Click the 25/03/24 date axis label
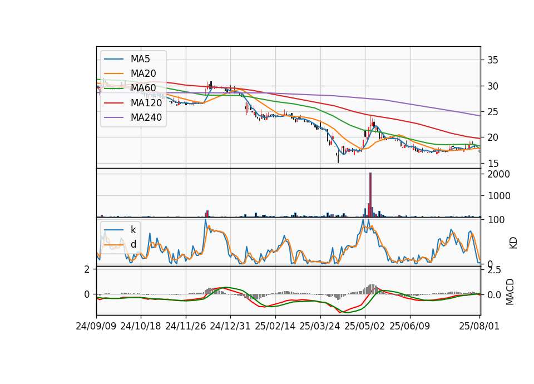This screenshot has height=384, width=534. tap(320, 326)
